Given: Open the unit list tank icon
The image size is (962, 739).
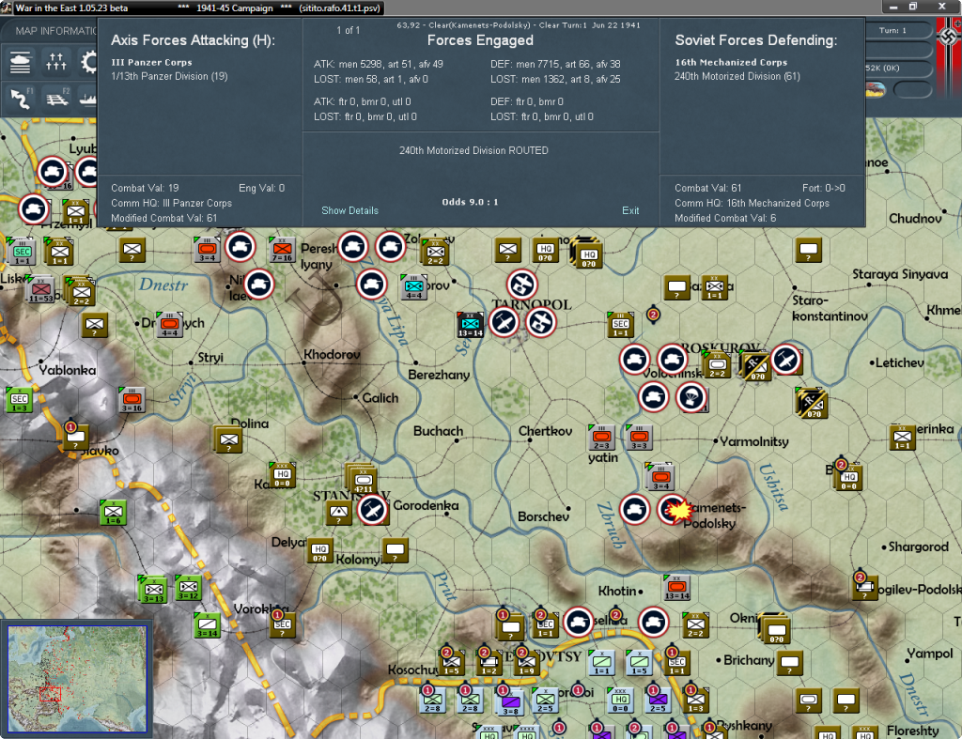Looking at the screenshot, I should 21,62.
